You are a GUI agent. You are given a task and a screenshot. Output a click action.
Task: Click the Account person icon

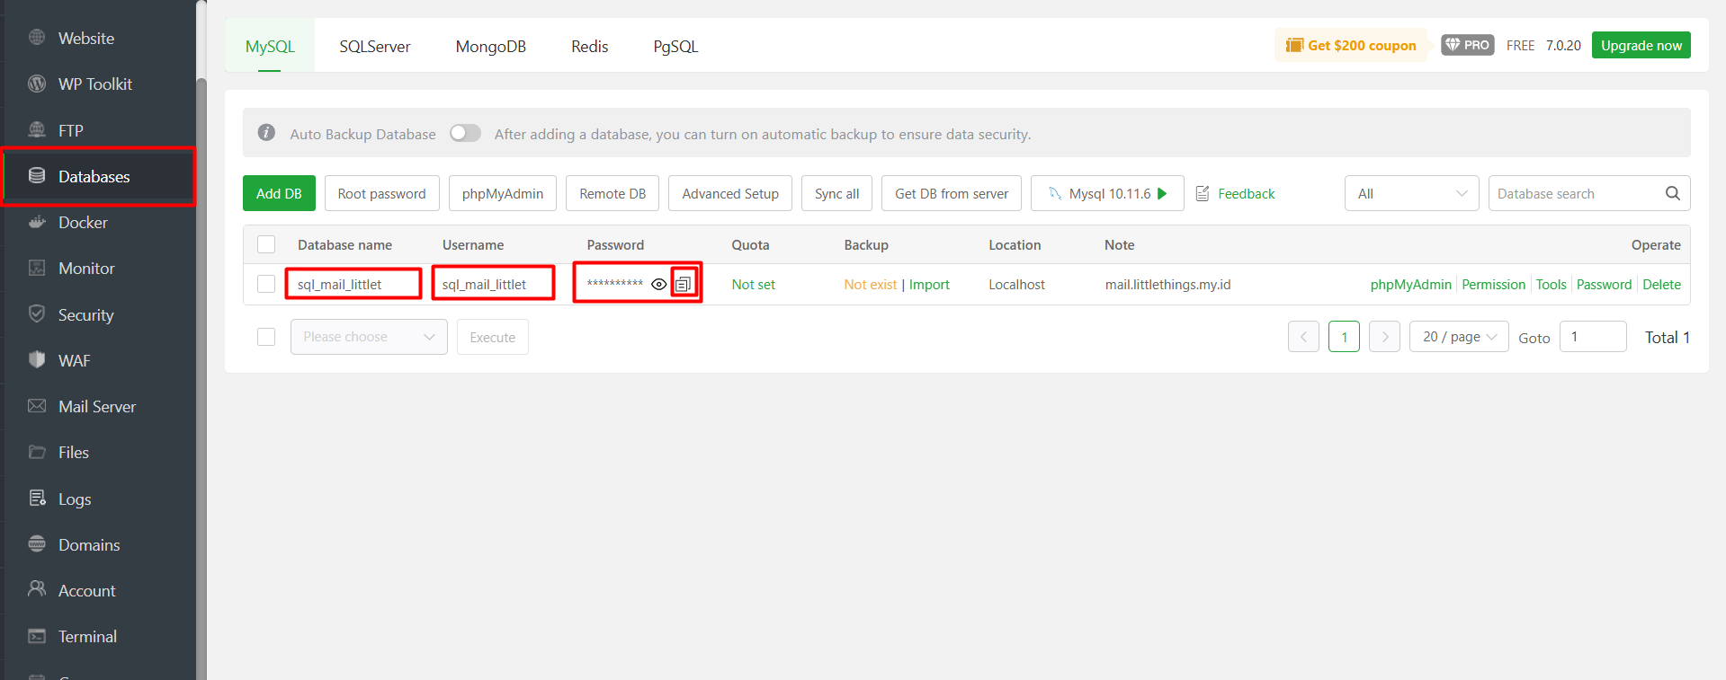(x=37, y=589)
